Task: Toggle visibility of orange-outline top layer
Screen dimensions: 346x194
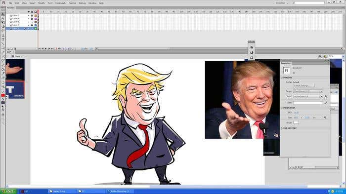Action: (x=29, y=16)
